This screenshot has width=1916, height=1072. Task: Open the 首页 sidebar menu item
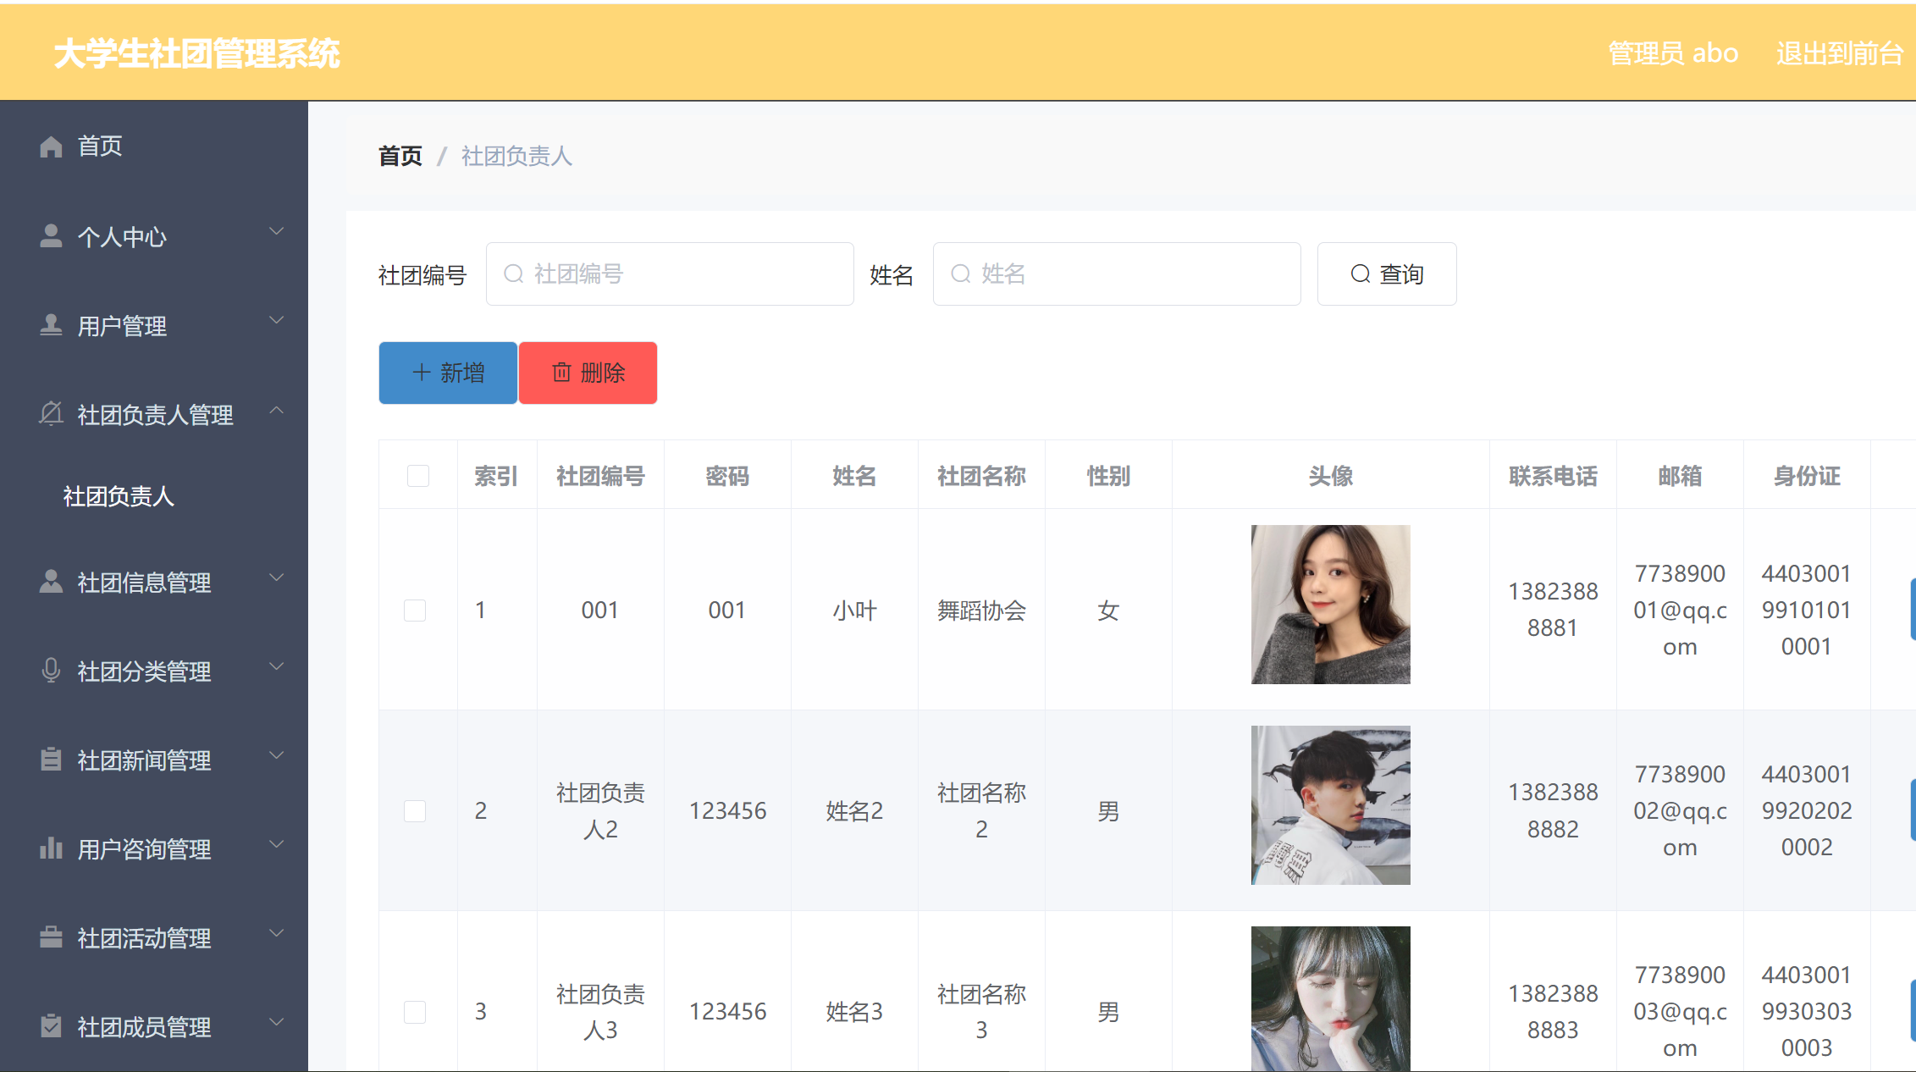coord(154,146)
